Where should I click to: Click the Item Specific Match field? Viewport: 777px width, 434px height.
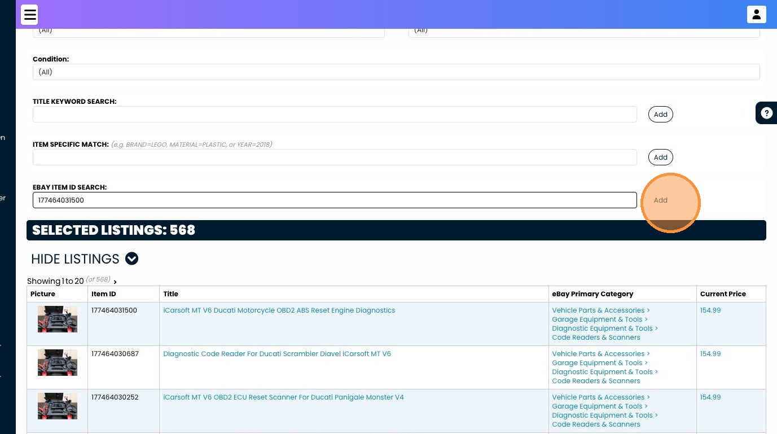click(x=335, y=157)
